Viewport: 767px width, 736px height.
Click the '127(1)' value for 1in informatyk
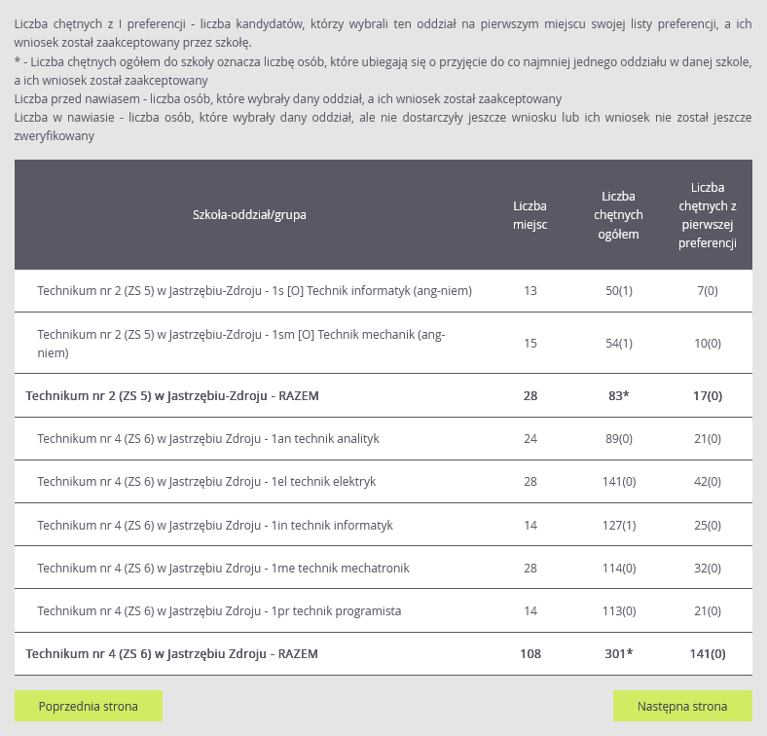pos(619,525)
